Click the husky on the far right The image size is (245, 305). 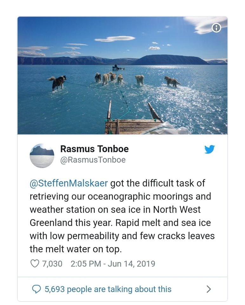point(172,81)
